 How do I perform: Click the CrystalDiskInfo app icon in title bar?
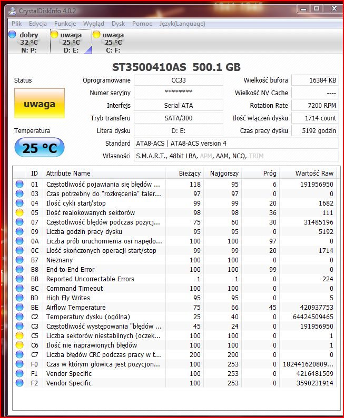(x=12, y=11)
